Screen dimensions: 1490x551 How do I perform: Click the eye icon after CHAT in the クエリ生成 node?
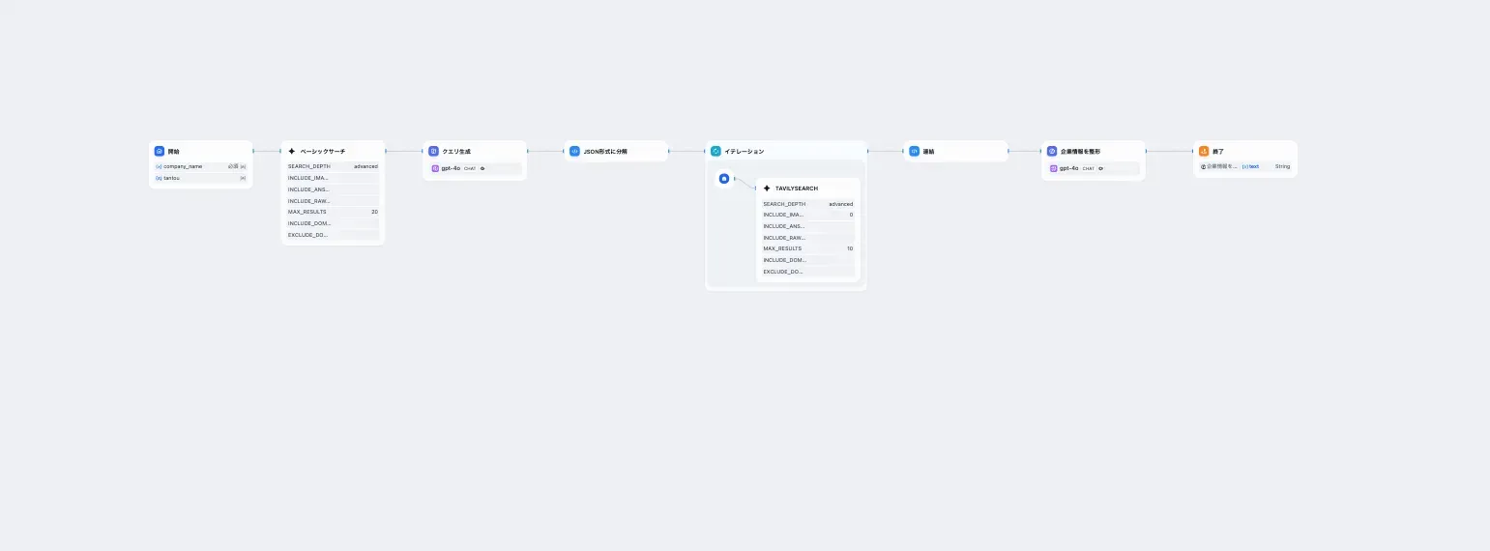pyautogui.click(x=482, y=168)
